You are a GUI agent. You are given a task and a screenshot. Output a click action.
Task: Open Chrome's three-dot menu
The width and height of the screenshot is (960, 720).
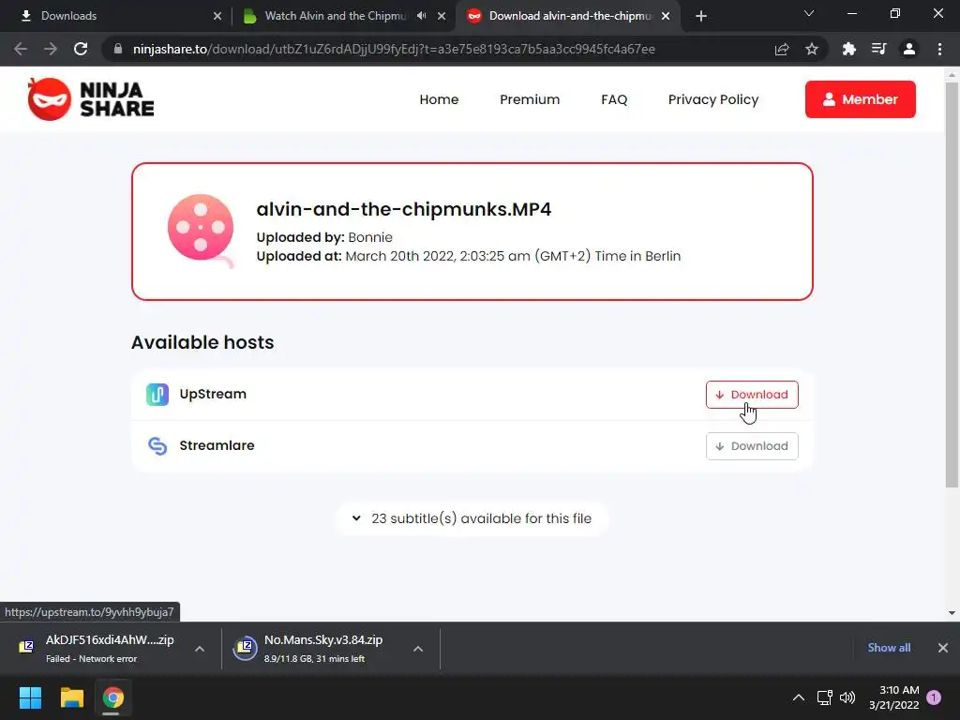pyautogui.click(x=939, y=49)
